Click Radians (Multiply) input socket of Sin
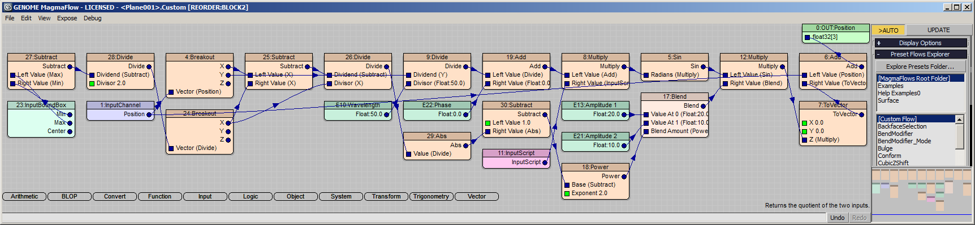This screenshot has width=975, height=225. [646, 75]
